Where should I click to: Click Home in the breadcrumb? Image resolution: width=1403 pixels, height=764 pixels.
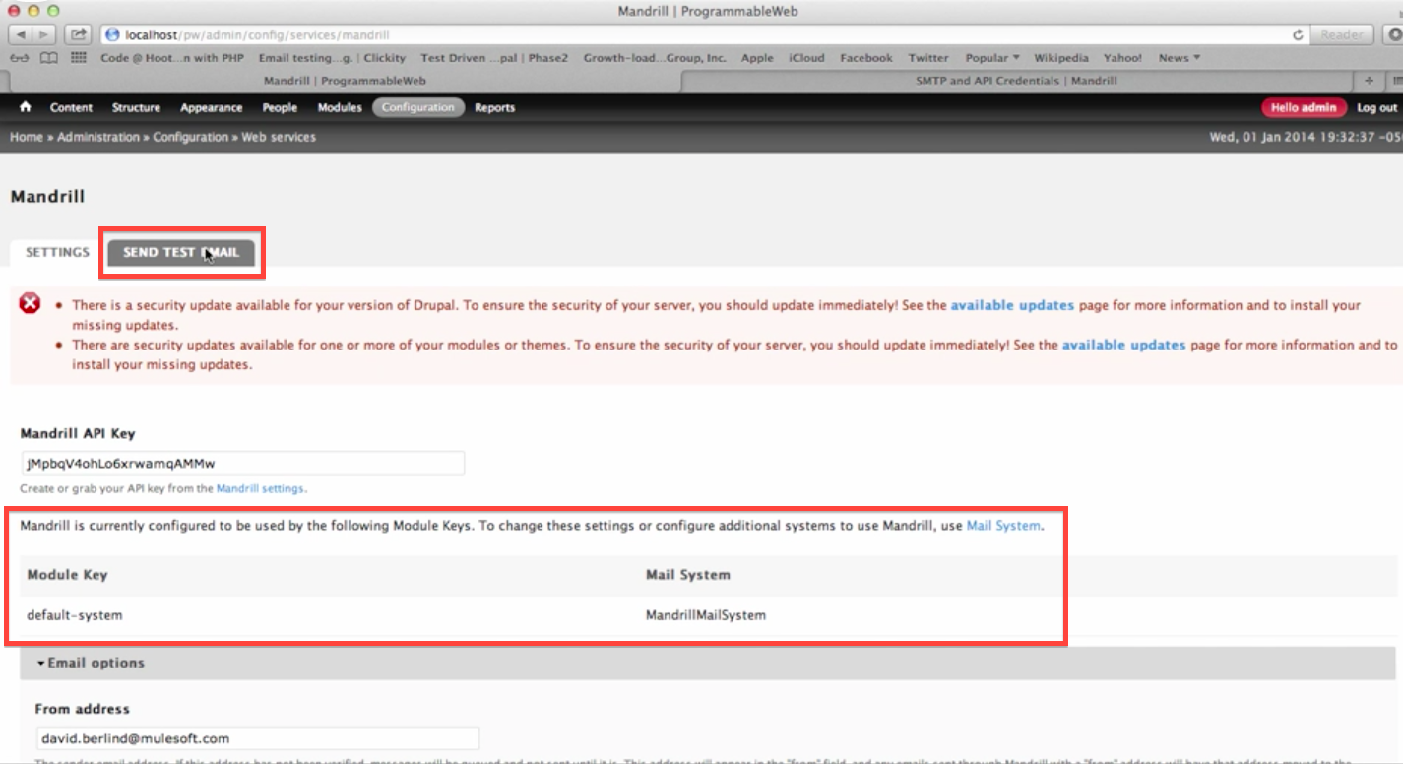[x=26, y=137]
